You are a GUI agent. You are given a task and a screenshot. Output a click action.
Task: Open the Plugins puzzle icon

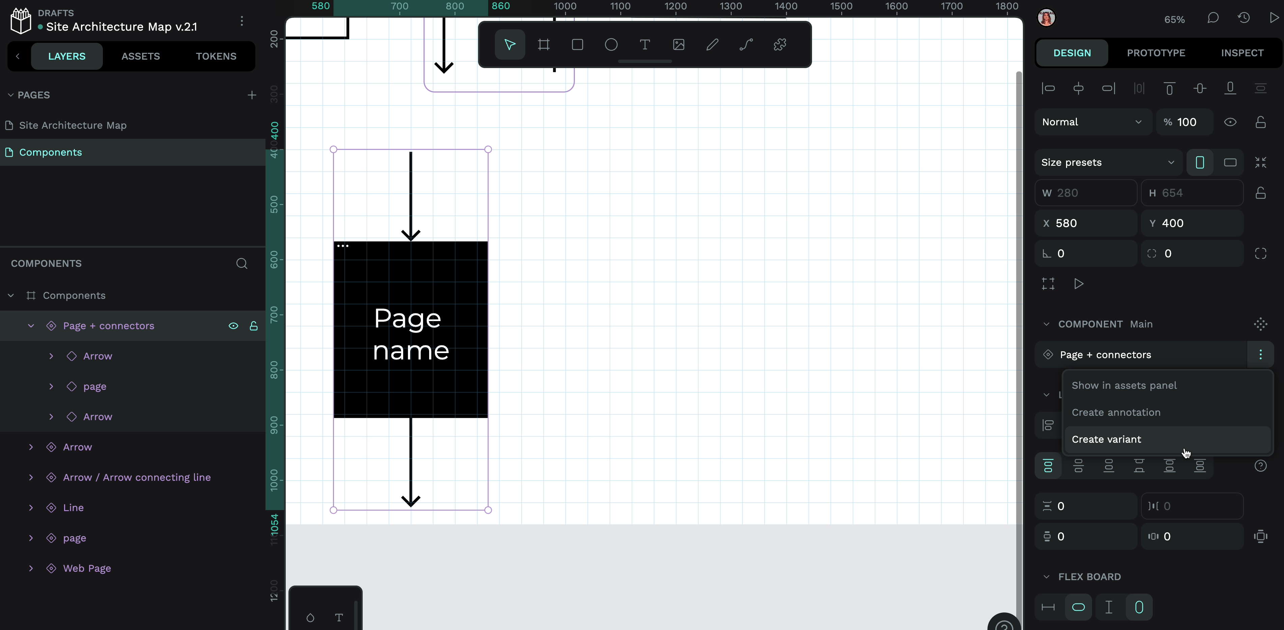pos(780,45)
